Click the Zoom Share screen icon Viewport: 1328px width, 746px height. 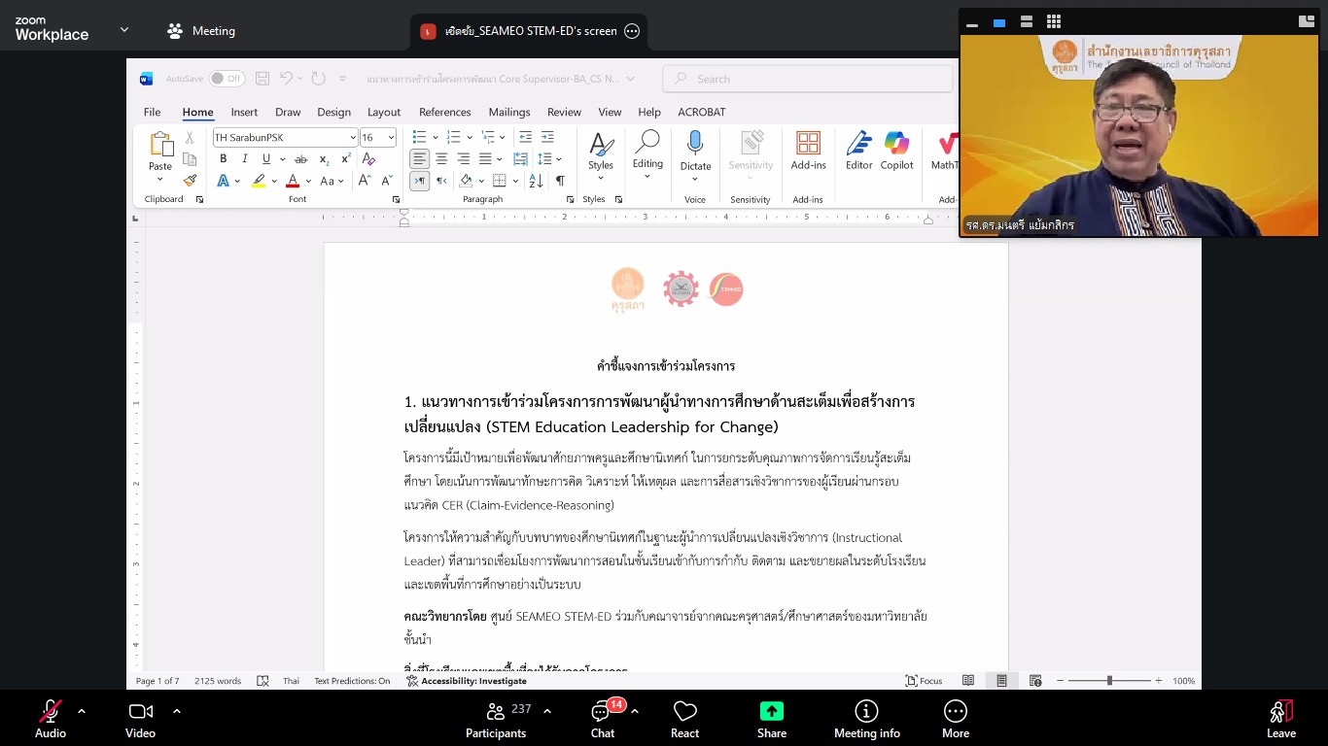point(772,711)
